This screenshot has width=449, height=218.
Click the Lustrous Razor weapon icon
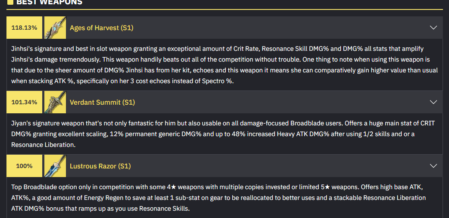(x=55, y=166)
